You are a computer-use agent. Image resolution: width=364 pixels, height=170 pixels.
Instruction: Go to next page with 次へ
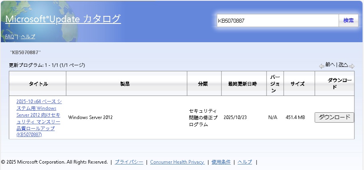point(343,64)
